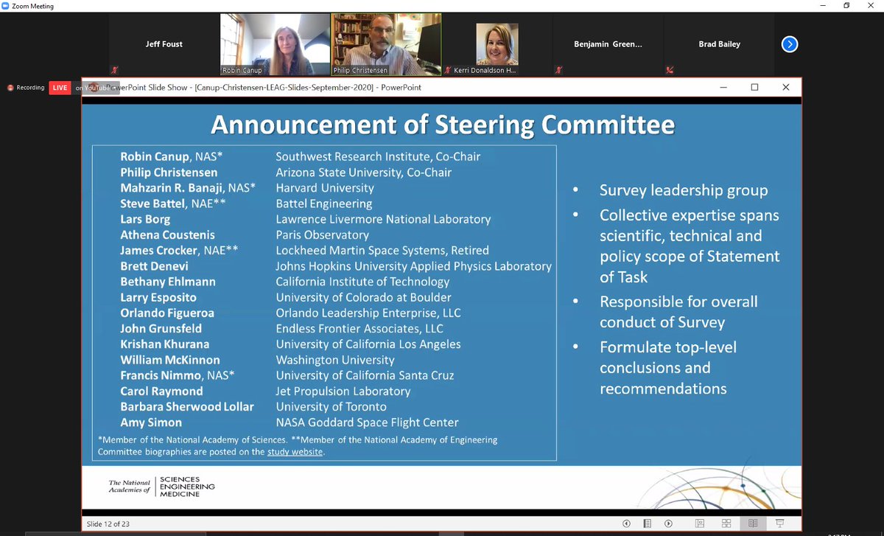Click 'William McKinnon' name on slide
This screenshot has width=884, height=536.
170,360
